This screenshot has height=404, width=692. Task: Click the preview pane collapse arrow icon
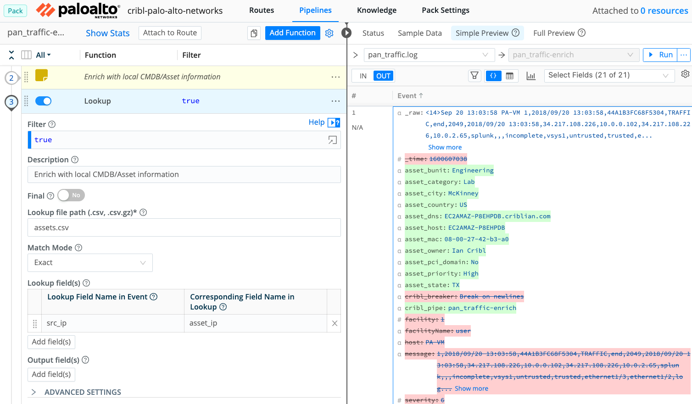[x=346, y=33]
